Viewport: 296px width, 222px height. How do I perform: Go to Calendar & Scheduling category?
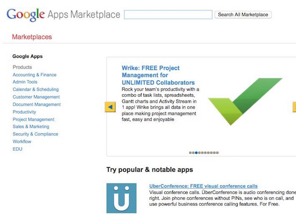tap(36, 89)
